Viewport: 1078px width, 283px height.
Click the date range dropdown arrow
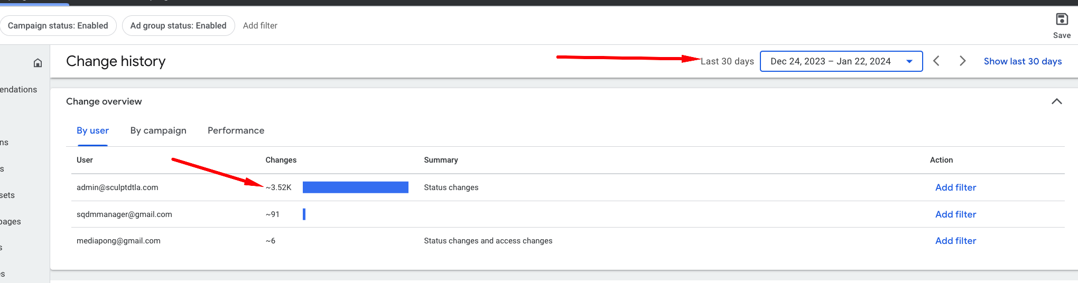(x=909, y=61)
